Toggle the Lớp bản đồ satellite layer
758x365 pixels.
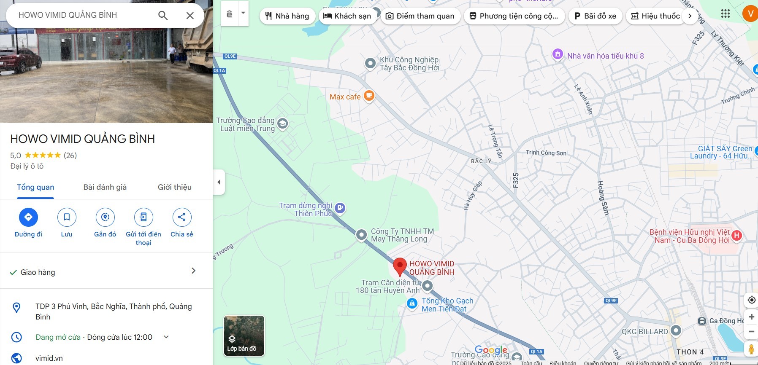(244, 336)
